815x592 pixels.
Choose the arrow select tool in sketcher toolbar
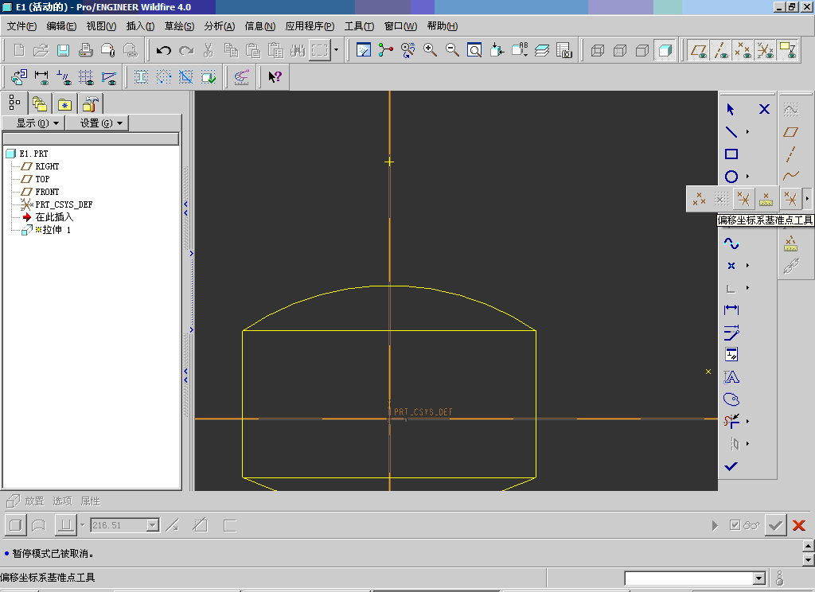pyautogui.click(x=731, y=109)
